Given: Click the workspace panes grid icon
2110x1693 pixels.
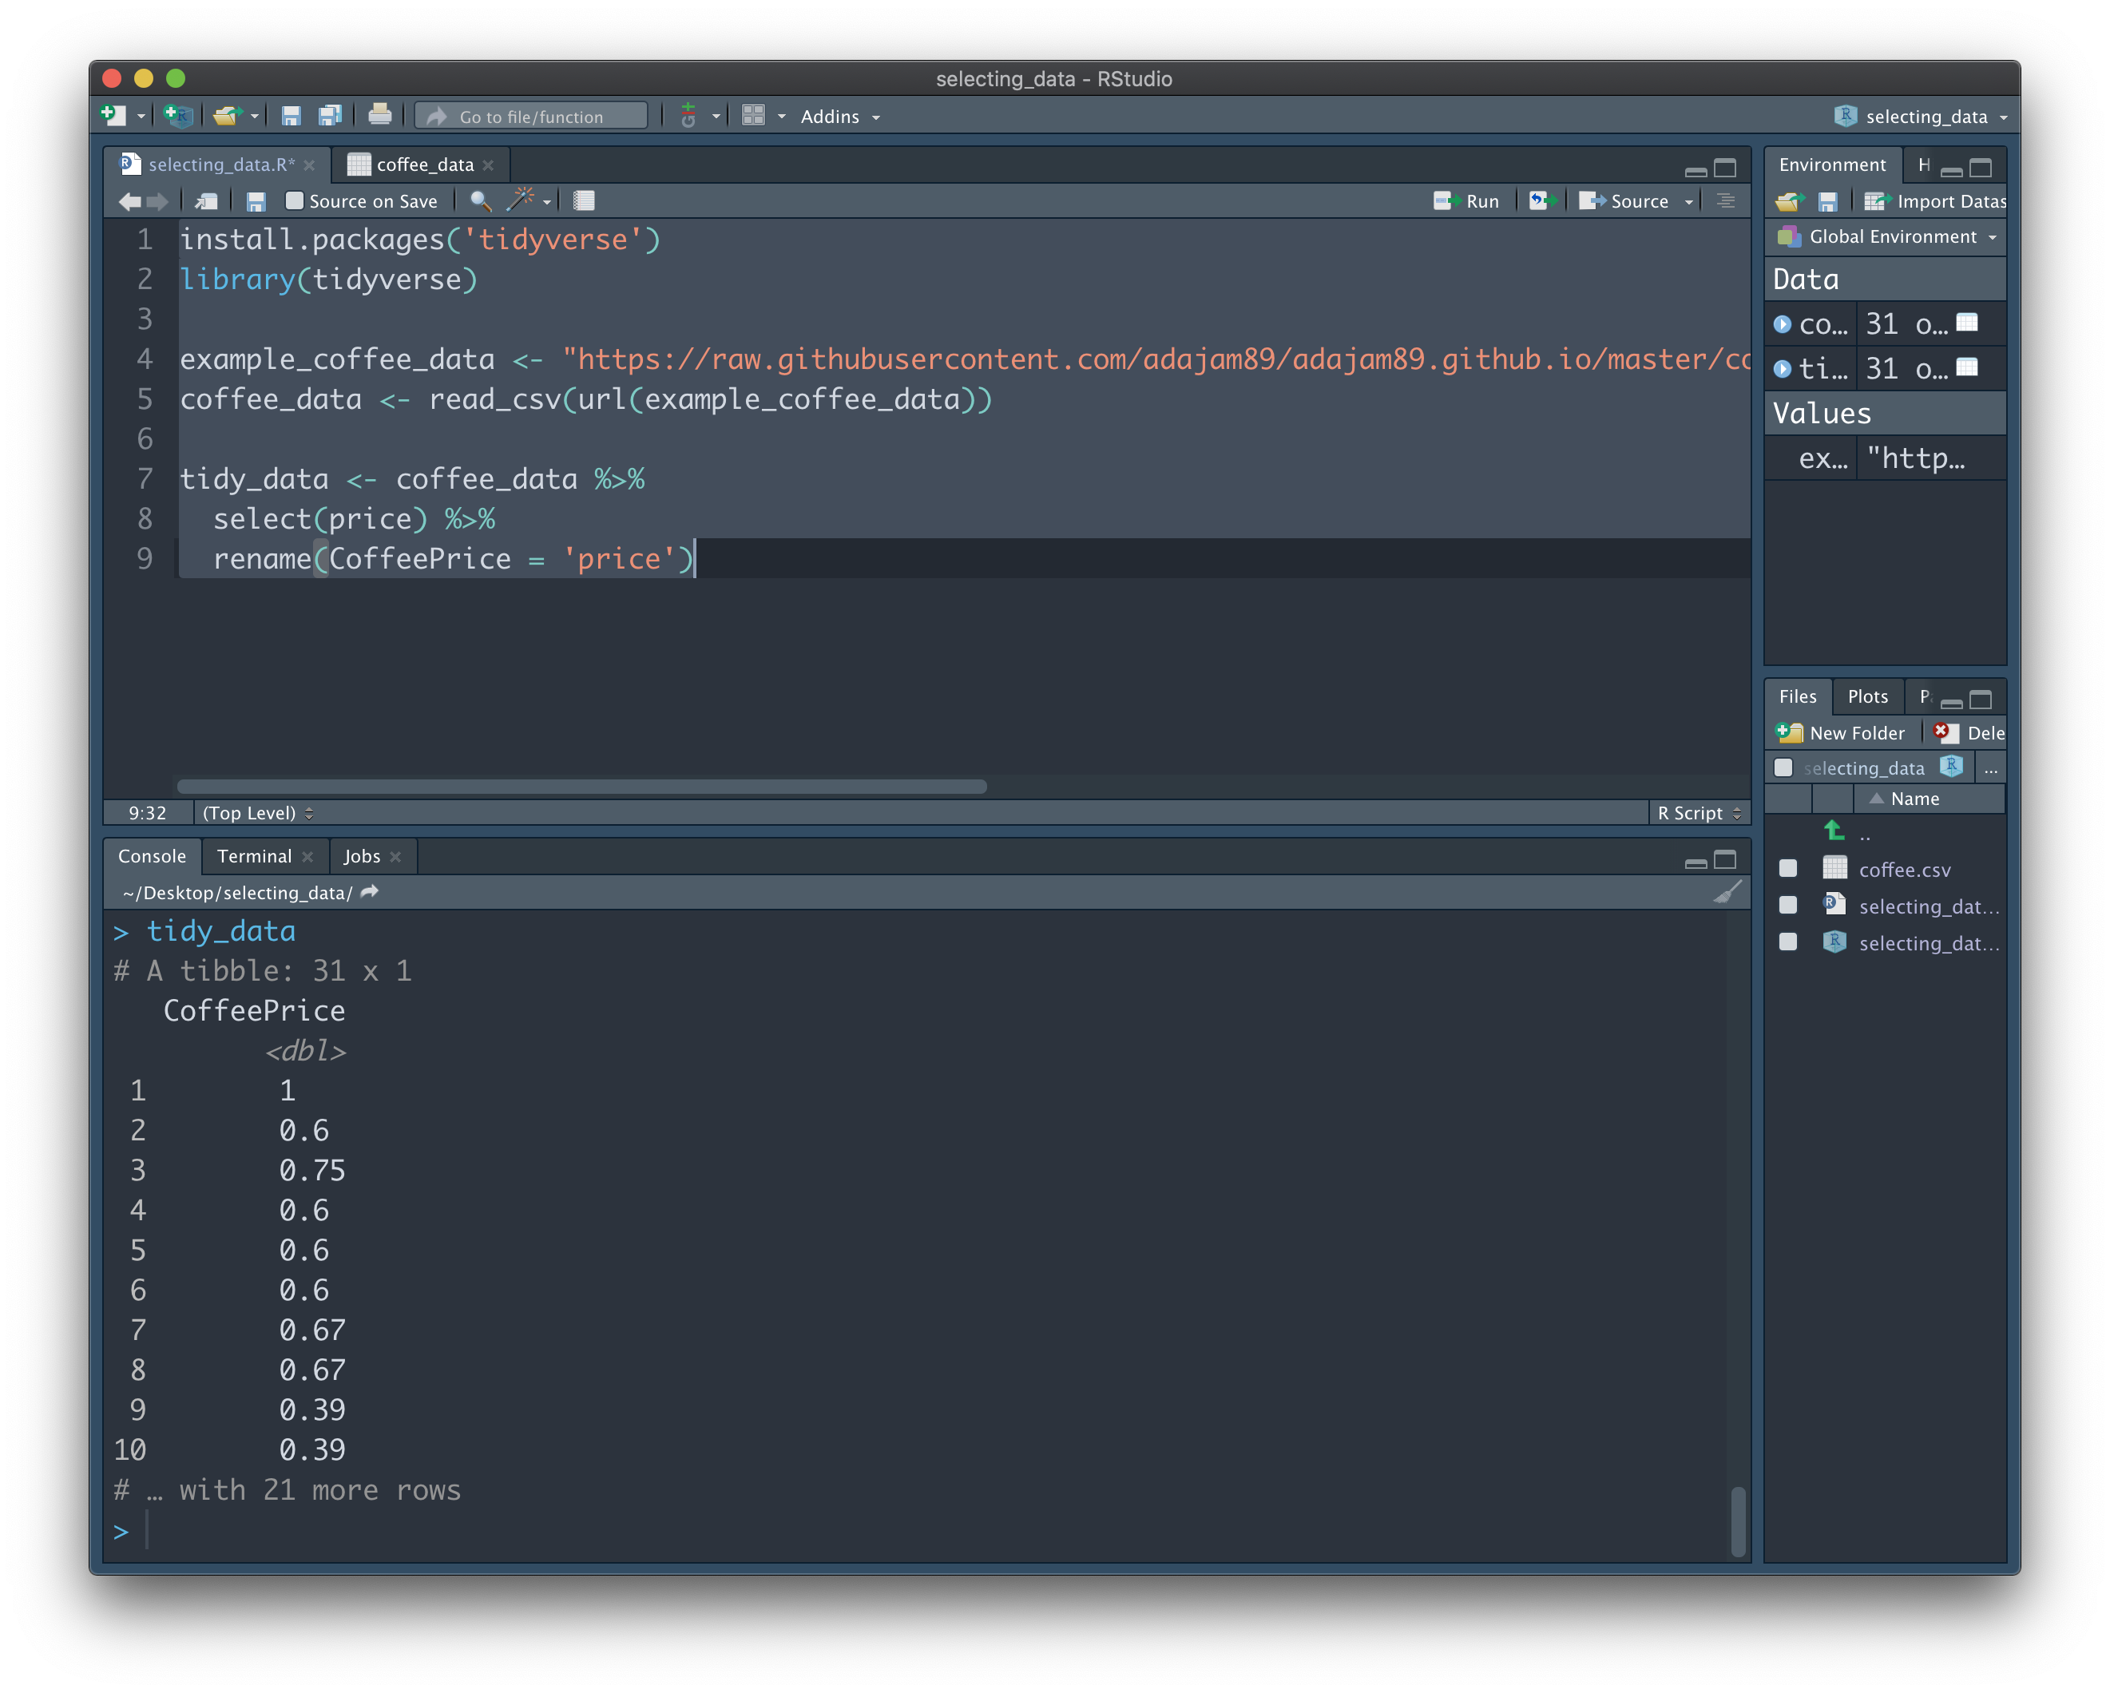Looking at the screenshot, I should coord(752,116).
